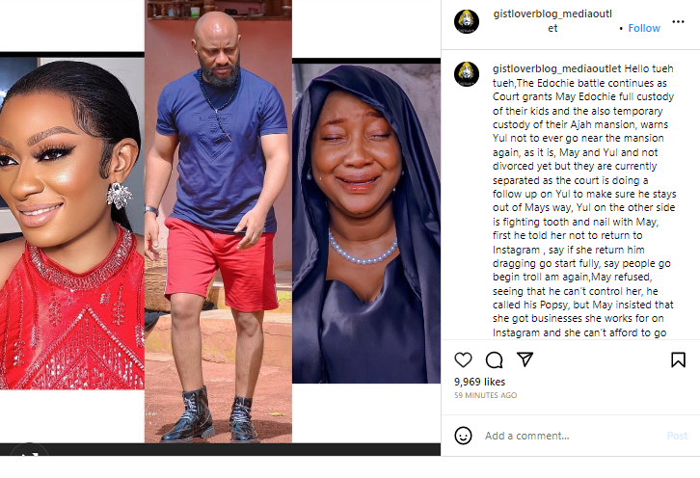Open gistloverblog_mediaoutlet username in caption
700x478 pixels.
pyautogui.click(x=556, y=68)
